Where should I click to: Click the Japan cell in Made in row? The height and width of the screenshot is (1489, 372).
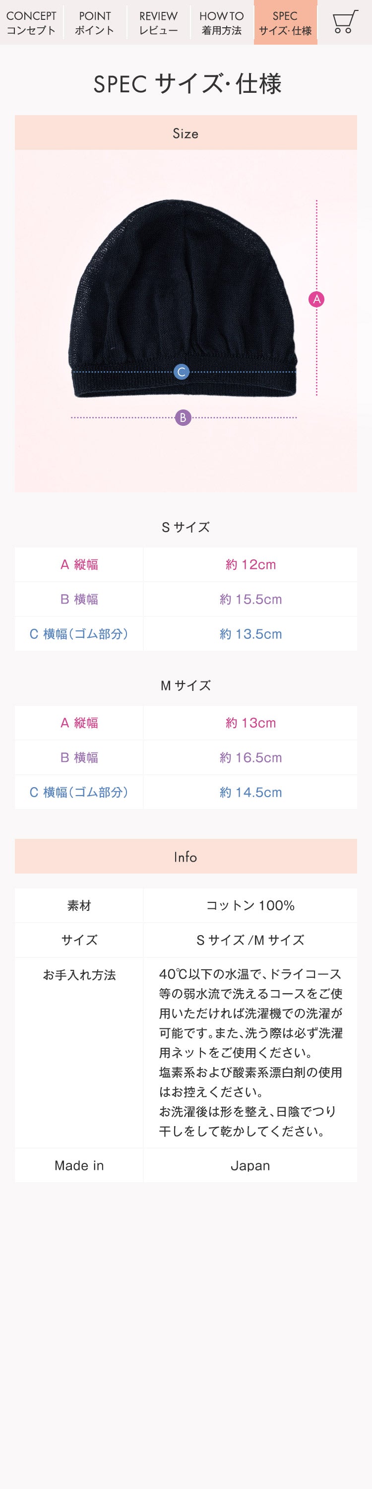[250, 1166]
